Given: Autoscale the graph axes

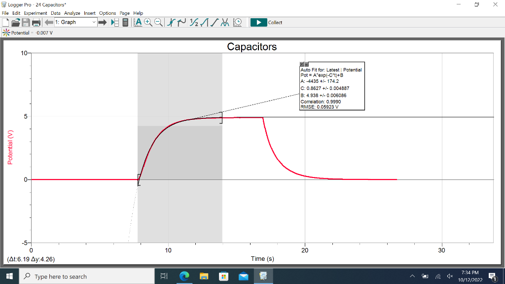Looking at the screenshot, I should [138, 22].
